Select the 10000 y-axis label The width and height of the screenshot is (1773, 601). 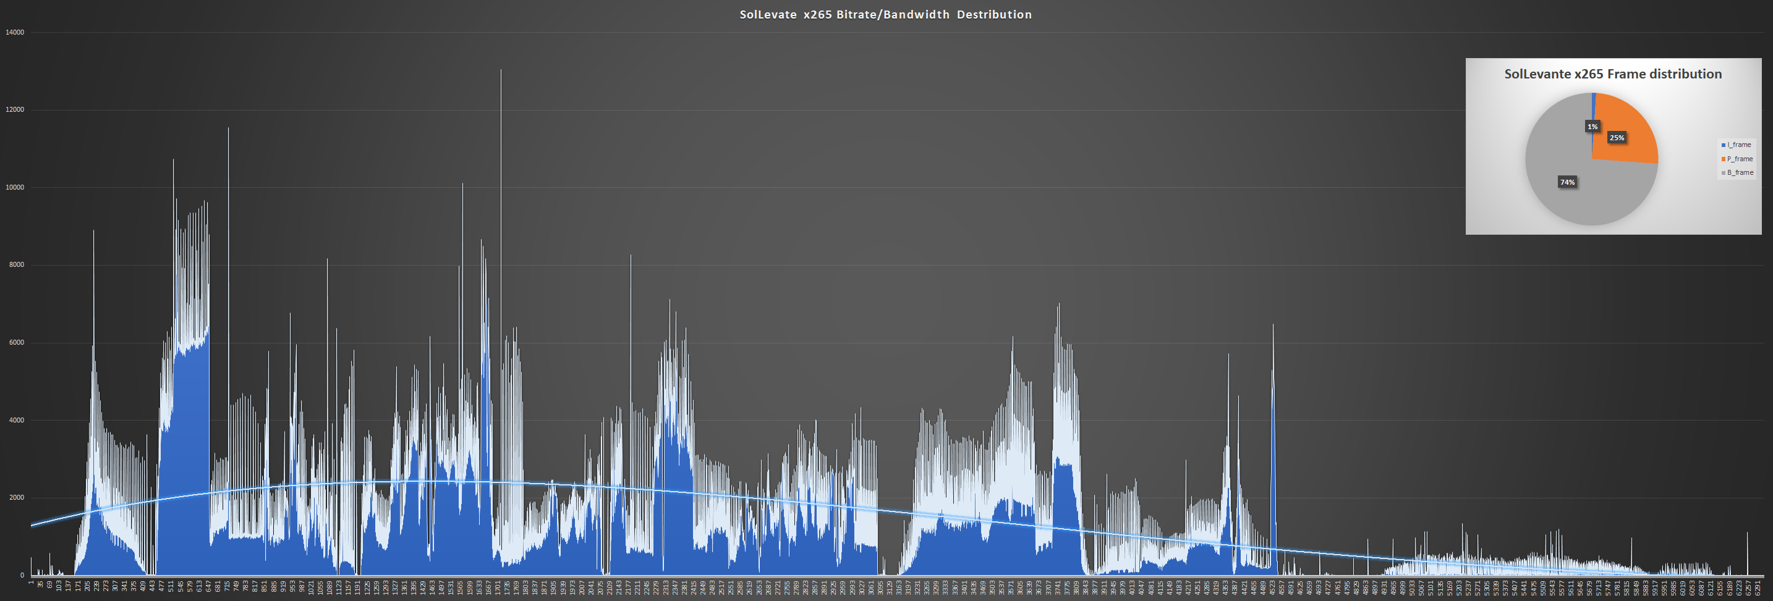(x=14, y=188)
